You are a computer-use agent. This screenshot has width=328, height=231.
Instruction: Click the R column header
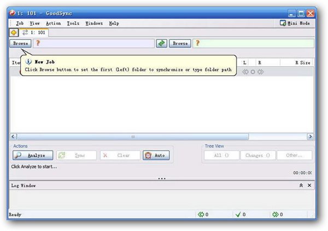(260, 62)
